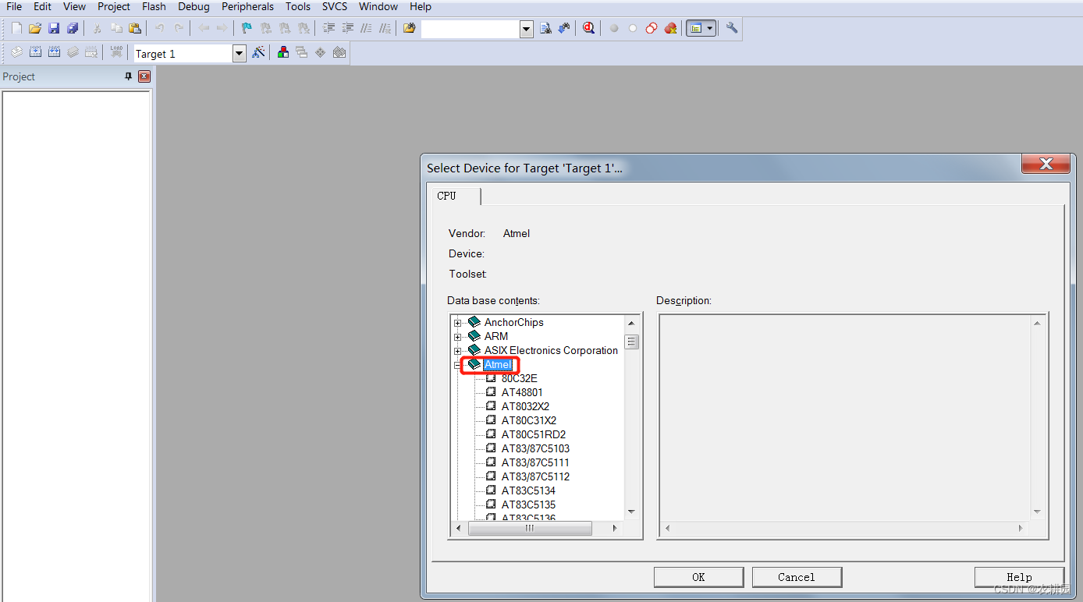Open the find text combo box dropdown arrow
Viewport: 1083px width, 602px height.
click(526, 29)
